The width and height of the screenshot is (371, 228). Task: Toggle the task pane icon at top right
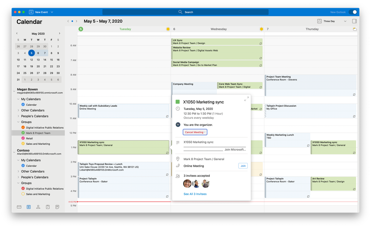[x=354, y=21]
